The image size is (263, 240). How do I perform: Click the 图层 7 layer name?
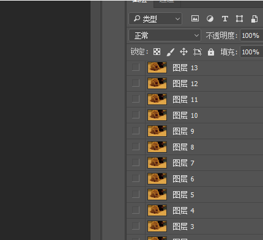click(183, 163)
